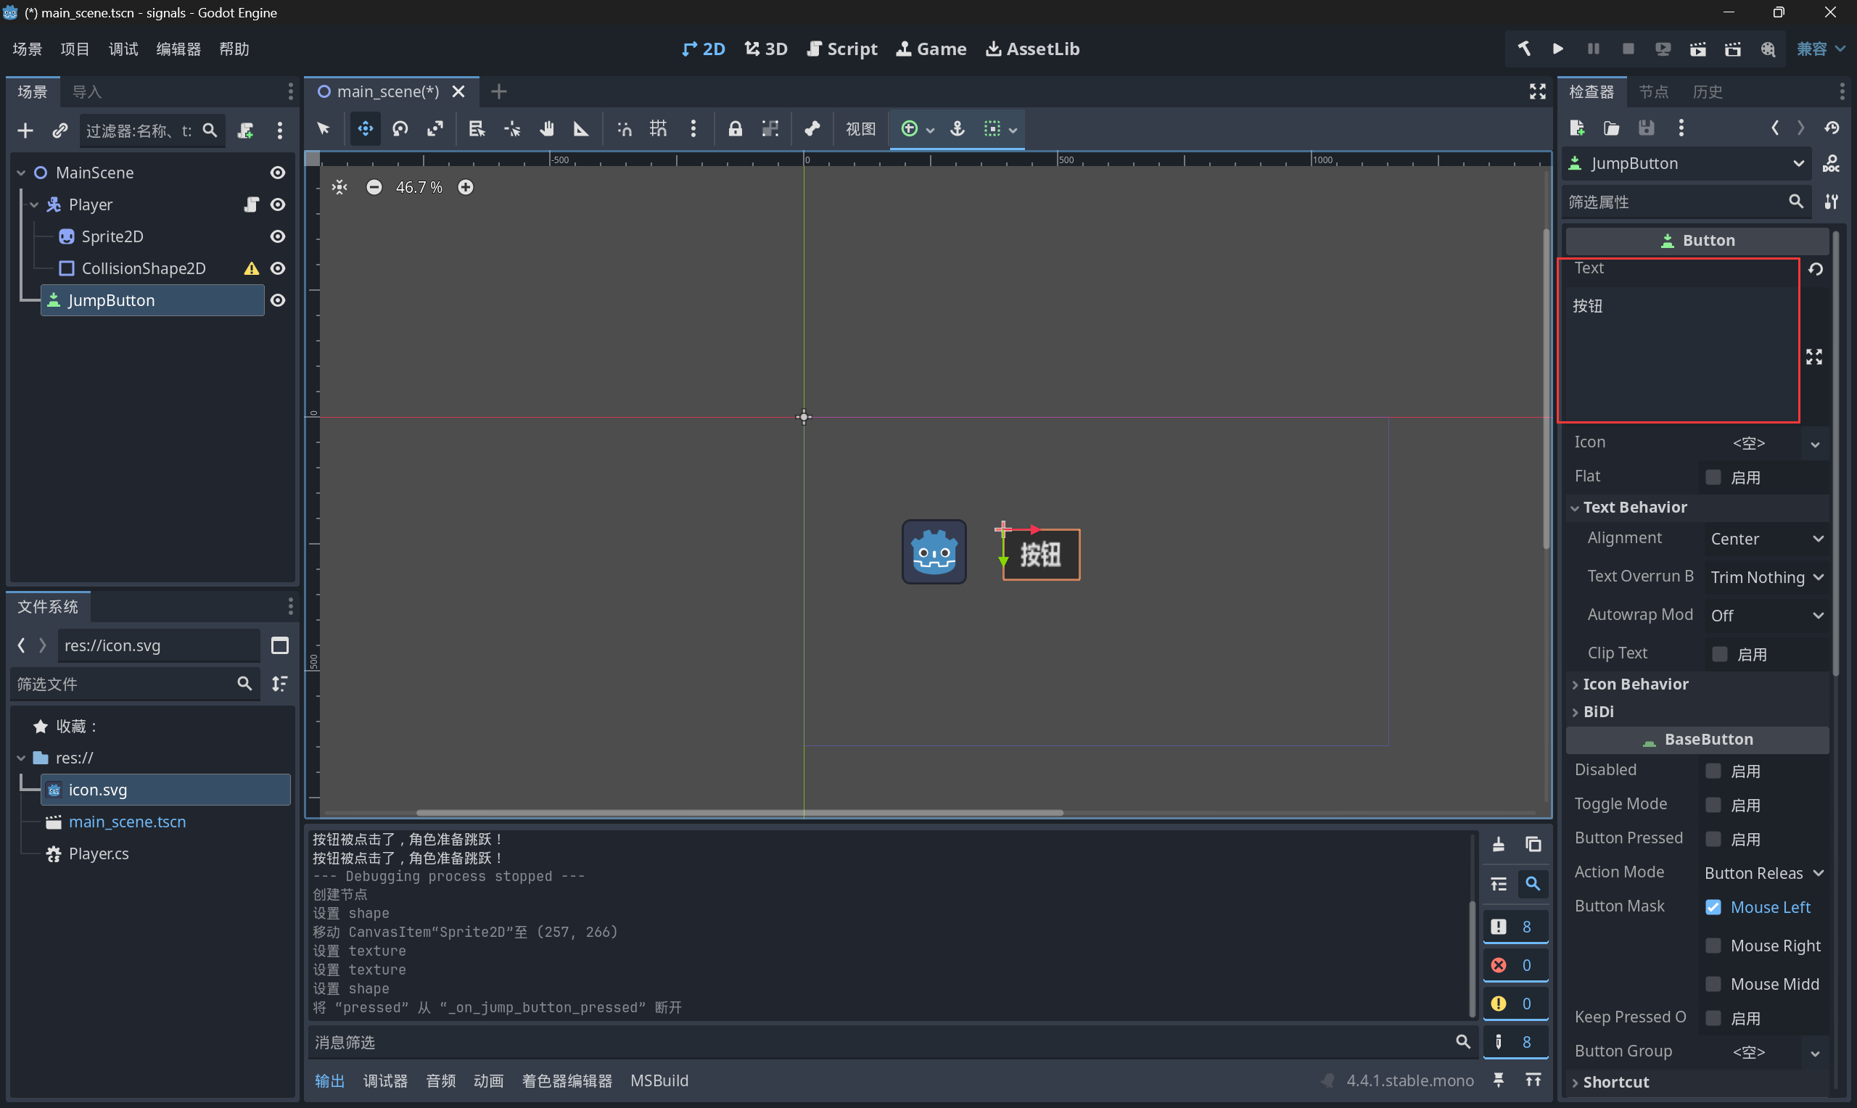Image resolution: width=1857 pixels, height=1108 pixels.
Task: Clear the output log
Action: (x=1499, y=845)
